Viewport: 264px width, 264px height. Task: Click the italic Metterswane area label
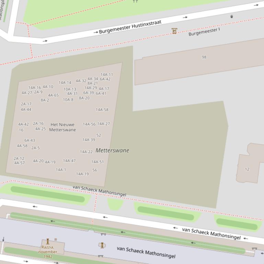pyautogui.click(x=113, y=151)
